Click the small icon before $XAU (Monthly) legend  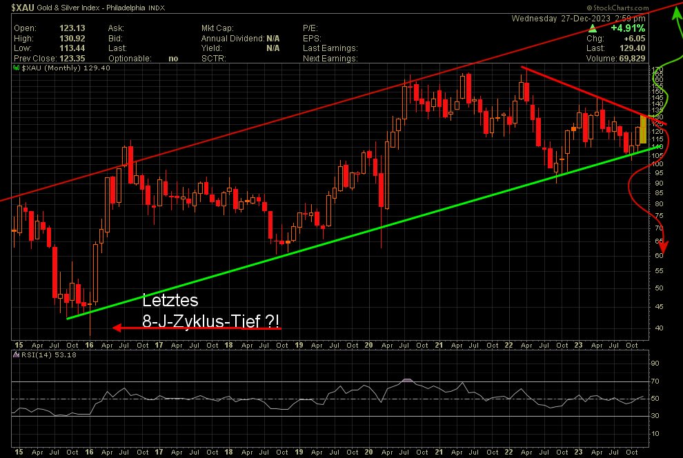click(x=16, y=68)
